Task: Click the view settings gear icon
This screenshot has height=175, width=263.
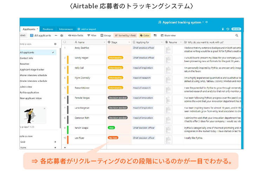Action: [55, 44]
